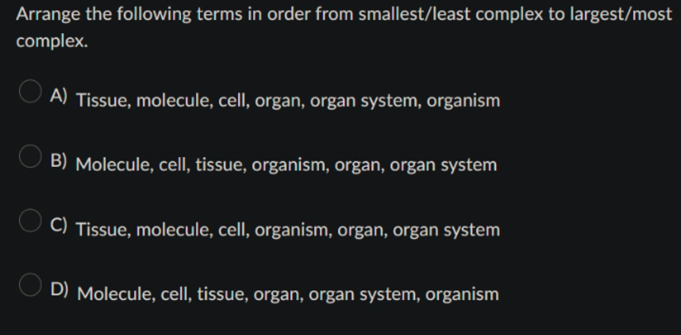Mark option D radio button as answer

(x=30, y=285)
